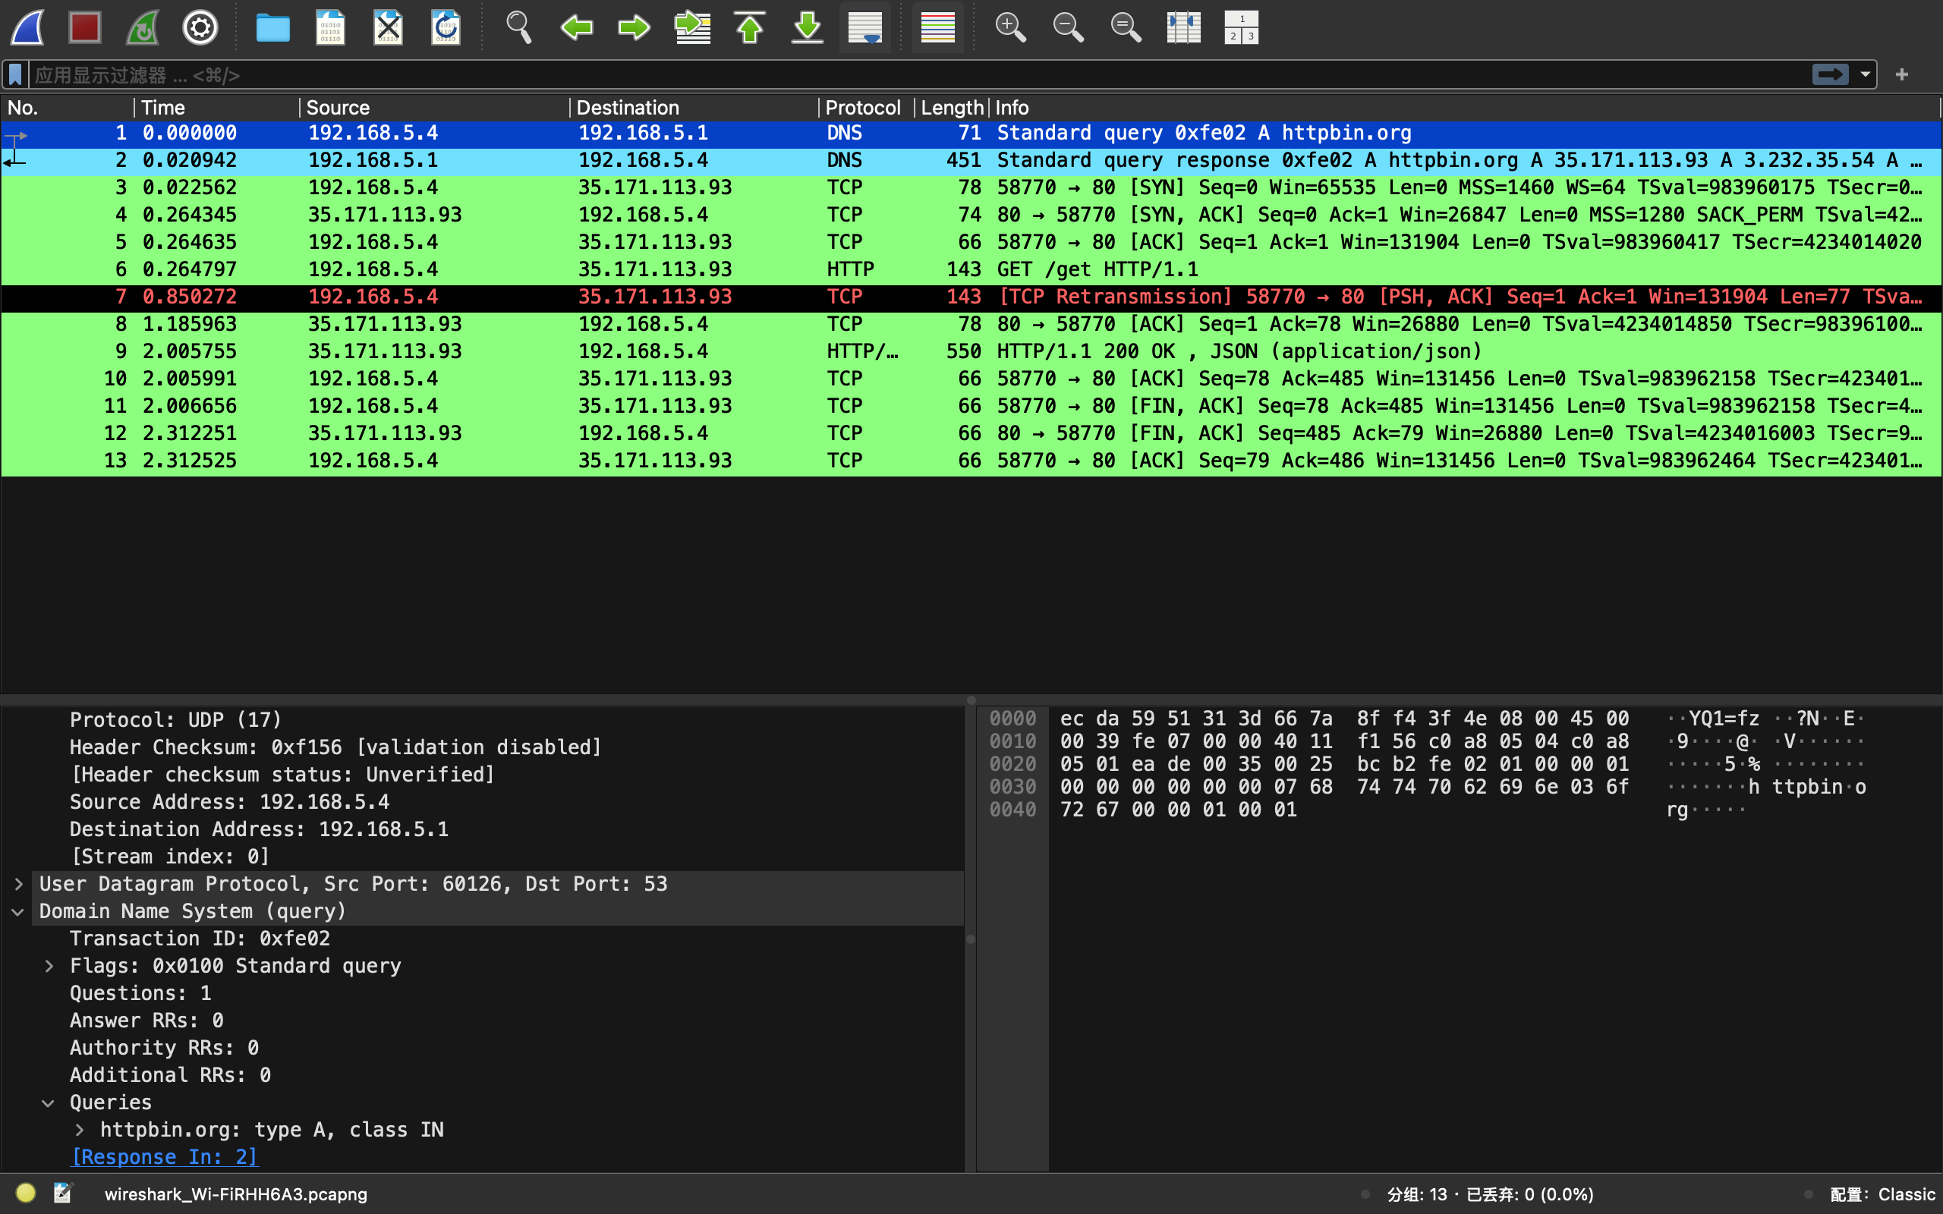Image resolution: width=1943 pixels, height=1214 pixels.
Task: Click packet count status text 分组: 13
Action: pyautogui.click(x=1417, y=1194)
